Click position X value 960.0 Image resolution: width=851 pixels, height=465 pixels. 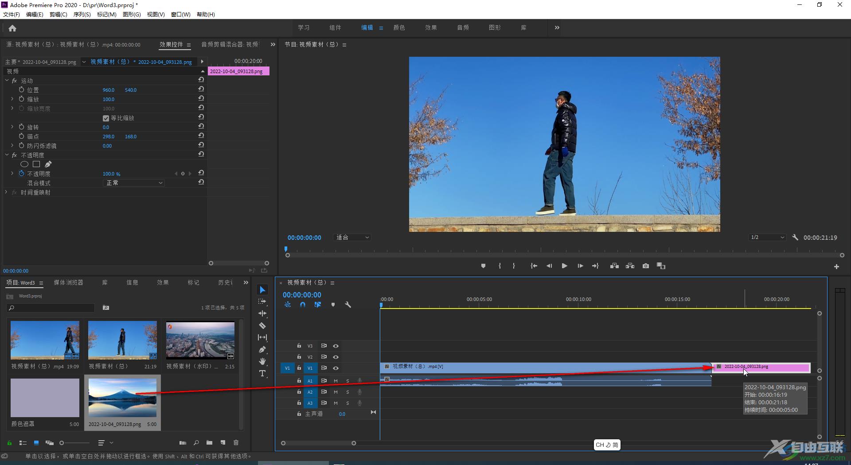[x=109, y=90]
